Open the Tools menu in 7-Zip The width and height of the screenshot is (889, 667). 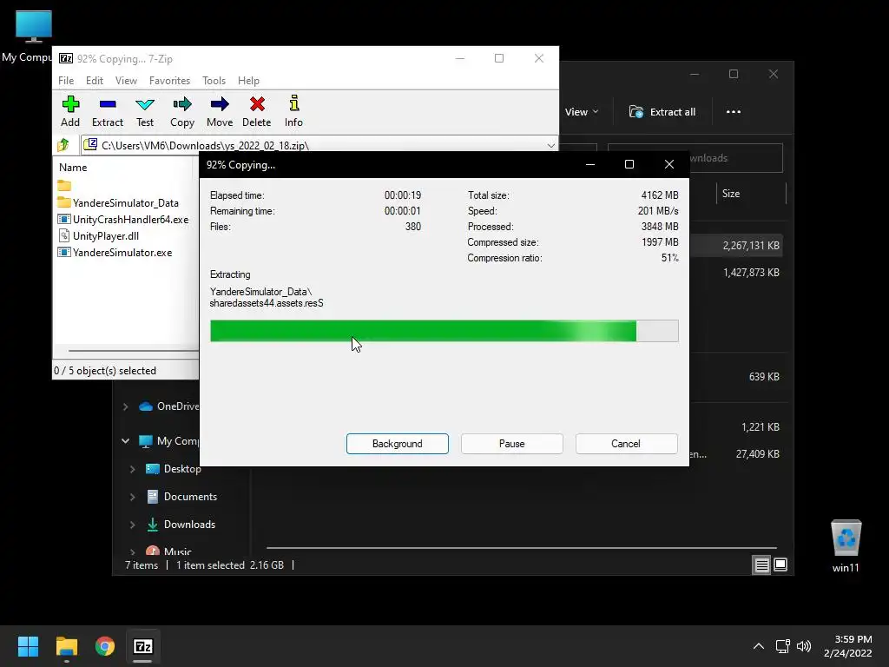click(214, 81)
